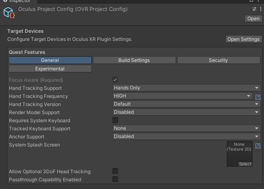The height and width of the screenshot is (189, 264).
Task: Expand the Anchor Support dropdown
Action: click(x=186, y=136)
